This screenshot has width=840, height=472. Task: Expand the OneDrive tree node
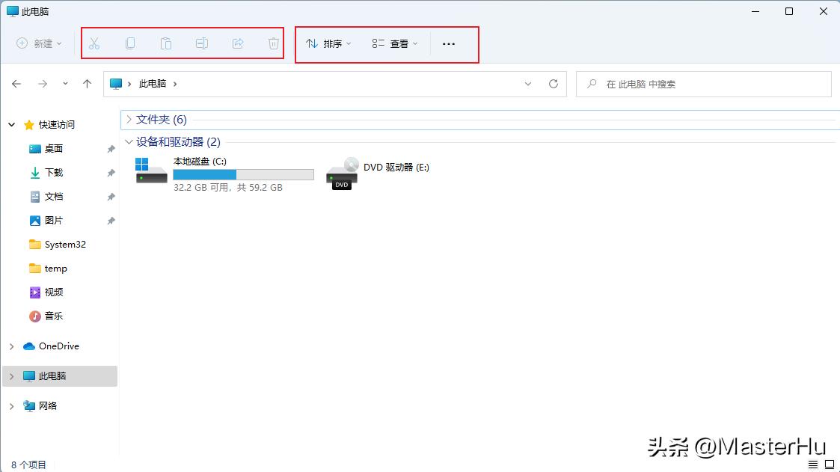point(12,346)
